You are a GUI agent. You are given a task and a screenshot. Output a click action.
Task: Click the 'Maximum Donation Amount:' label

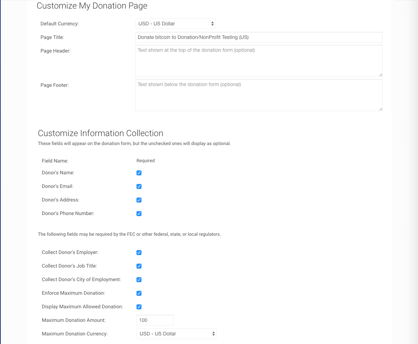click(74, 320)
